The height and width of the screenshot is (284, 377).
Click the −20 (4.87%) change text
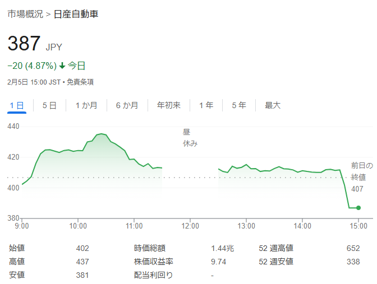pyautogui.click(x=32, y=66)
